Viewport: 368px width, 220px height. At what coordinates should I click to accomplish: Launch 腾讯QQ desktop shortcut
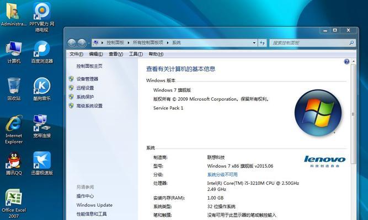tap(14, 163)
